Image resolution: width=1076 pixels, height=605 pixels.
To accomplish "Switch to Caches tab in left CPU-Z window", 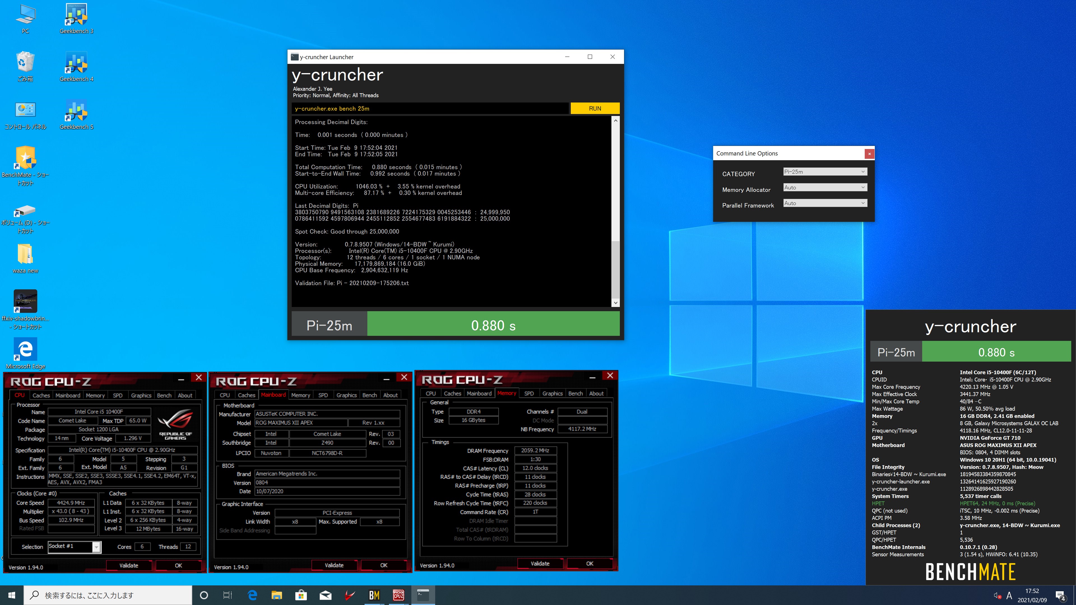I will (x=41, y=395).
